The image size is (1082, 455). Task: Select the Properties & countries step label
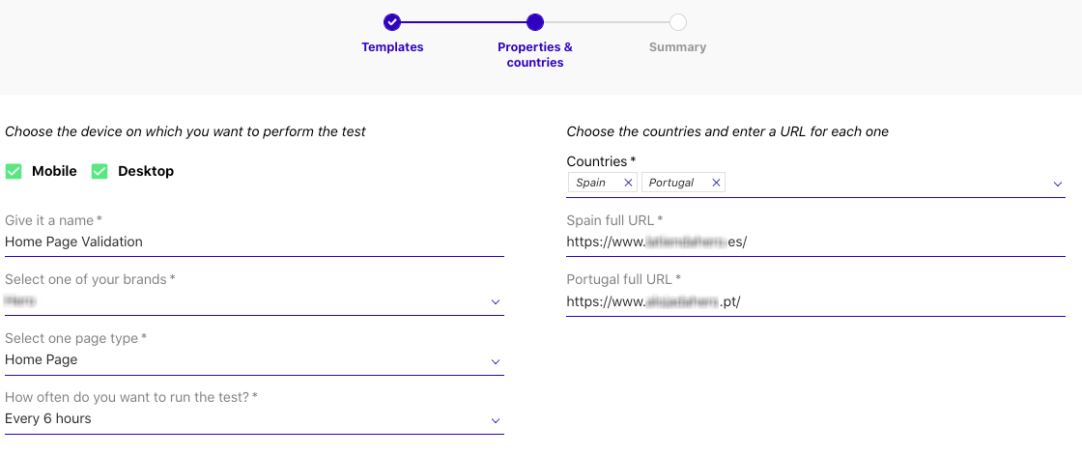point(535,54)
